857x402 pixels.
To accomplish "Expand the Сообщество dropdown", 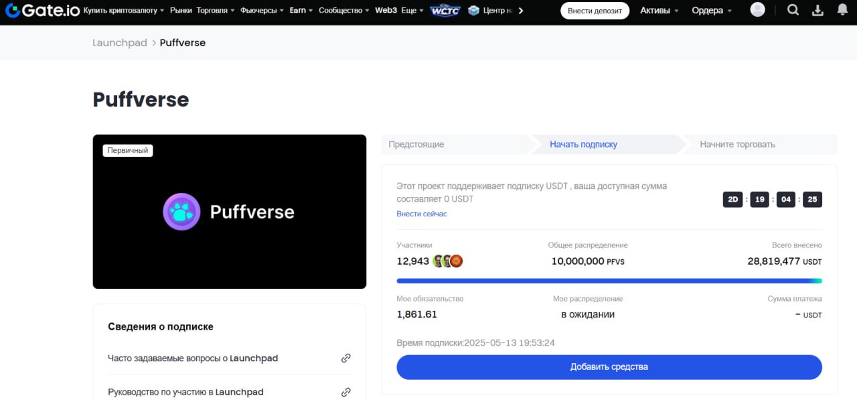I will click(x=344, y=11).
